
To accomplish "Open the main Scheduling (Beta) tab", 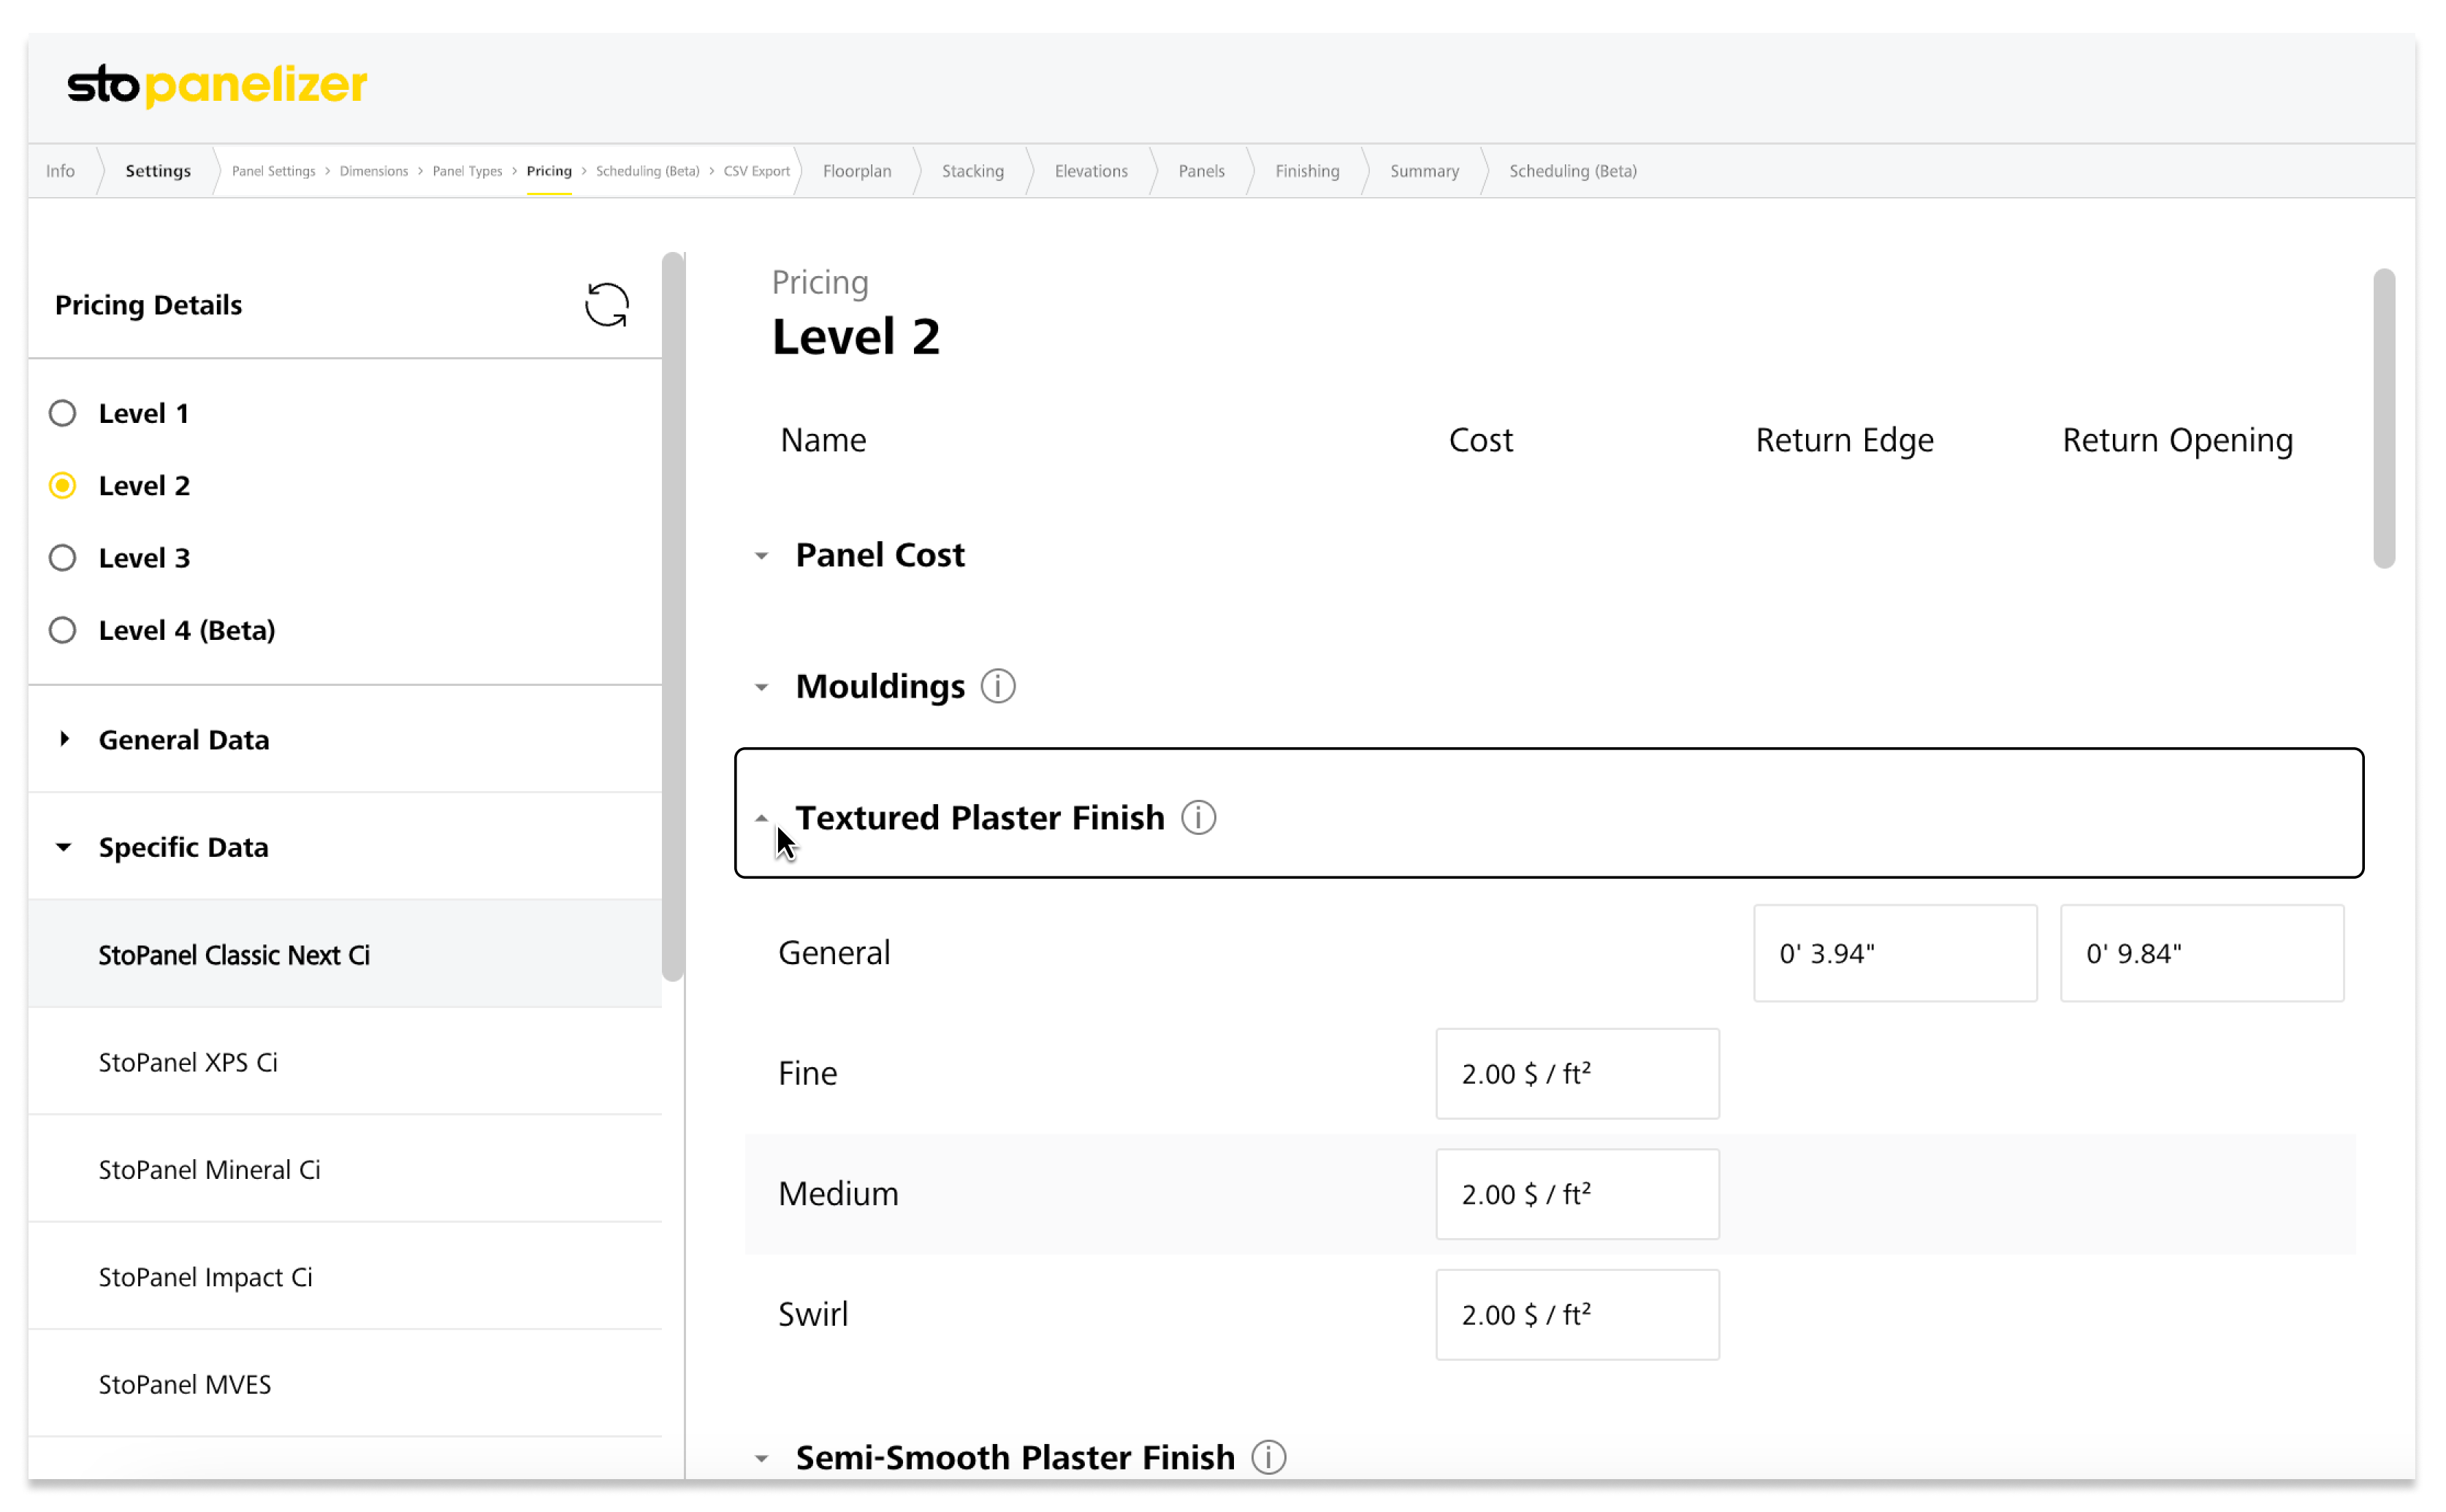I will click(1572, 171).
